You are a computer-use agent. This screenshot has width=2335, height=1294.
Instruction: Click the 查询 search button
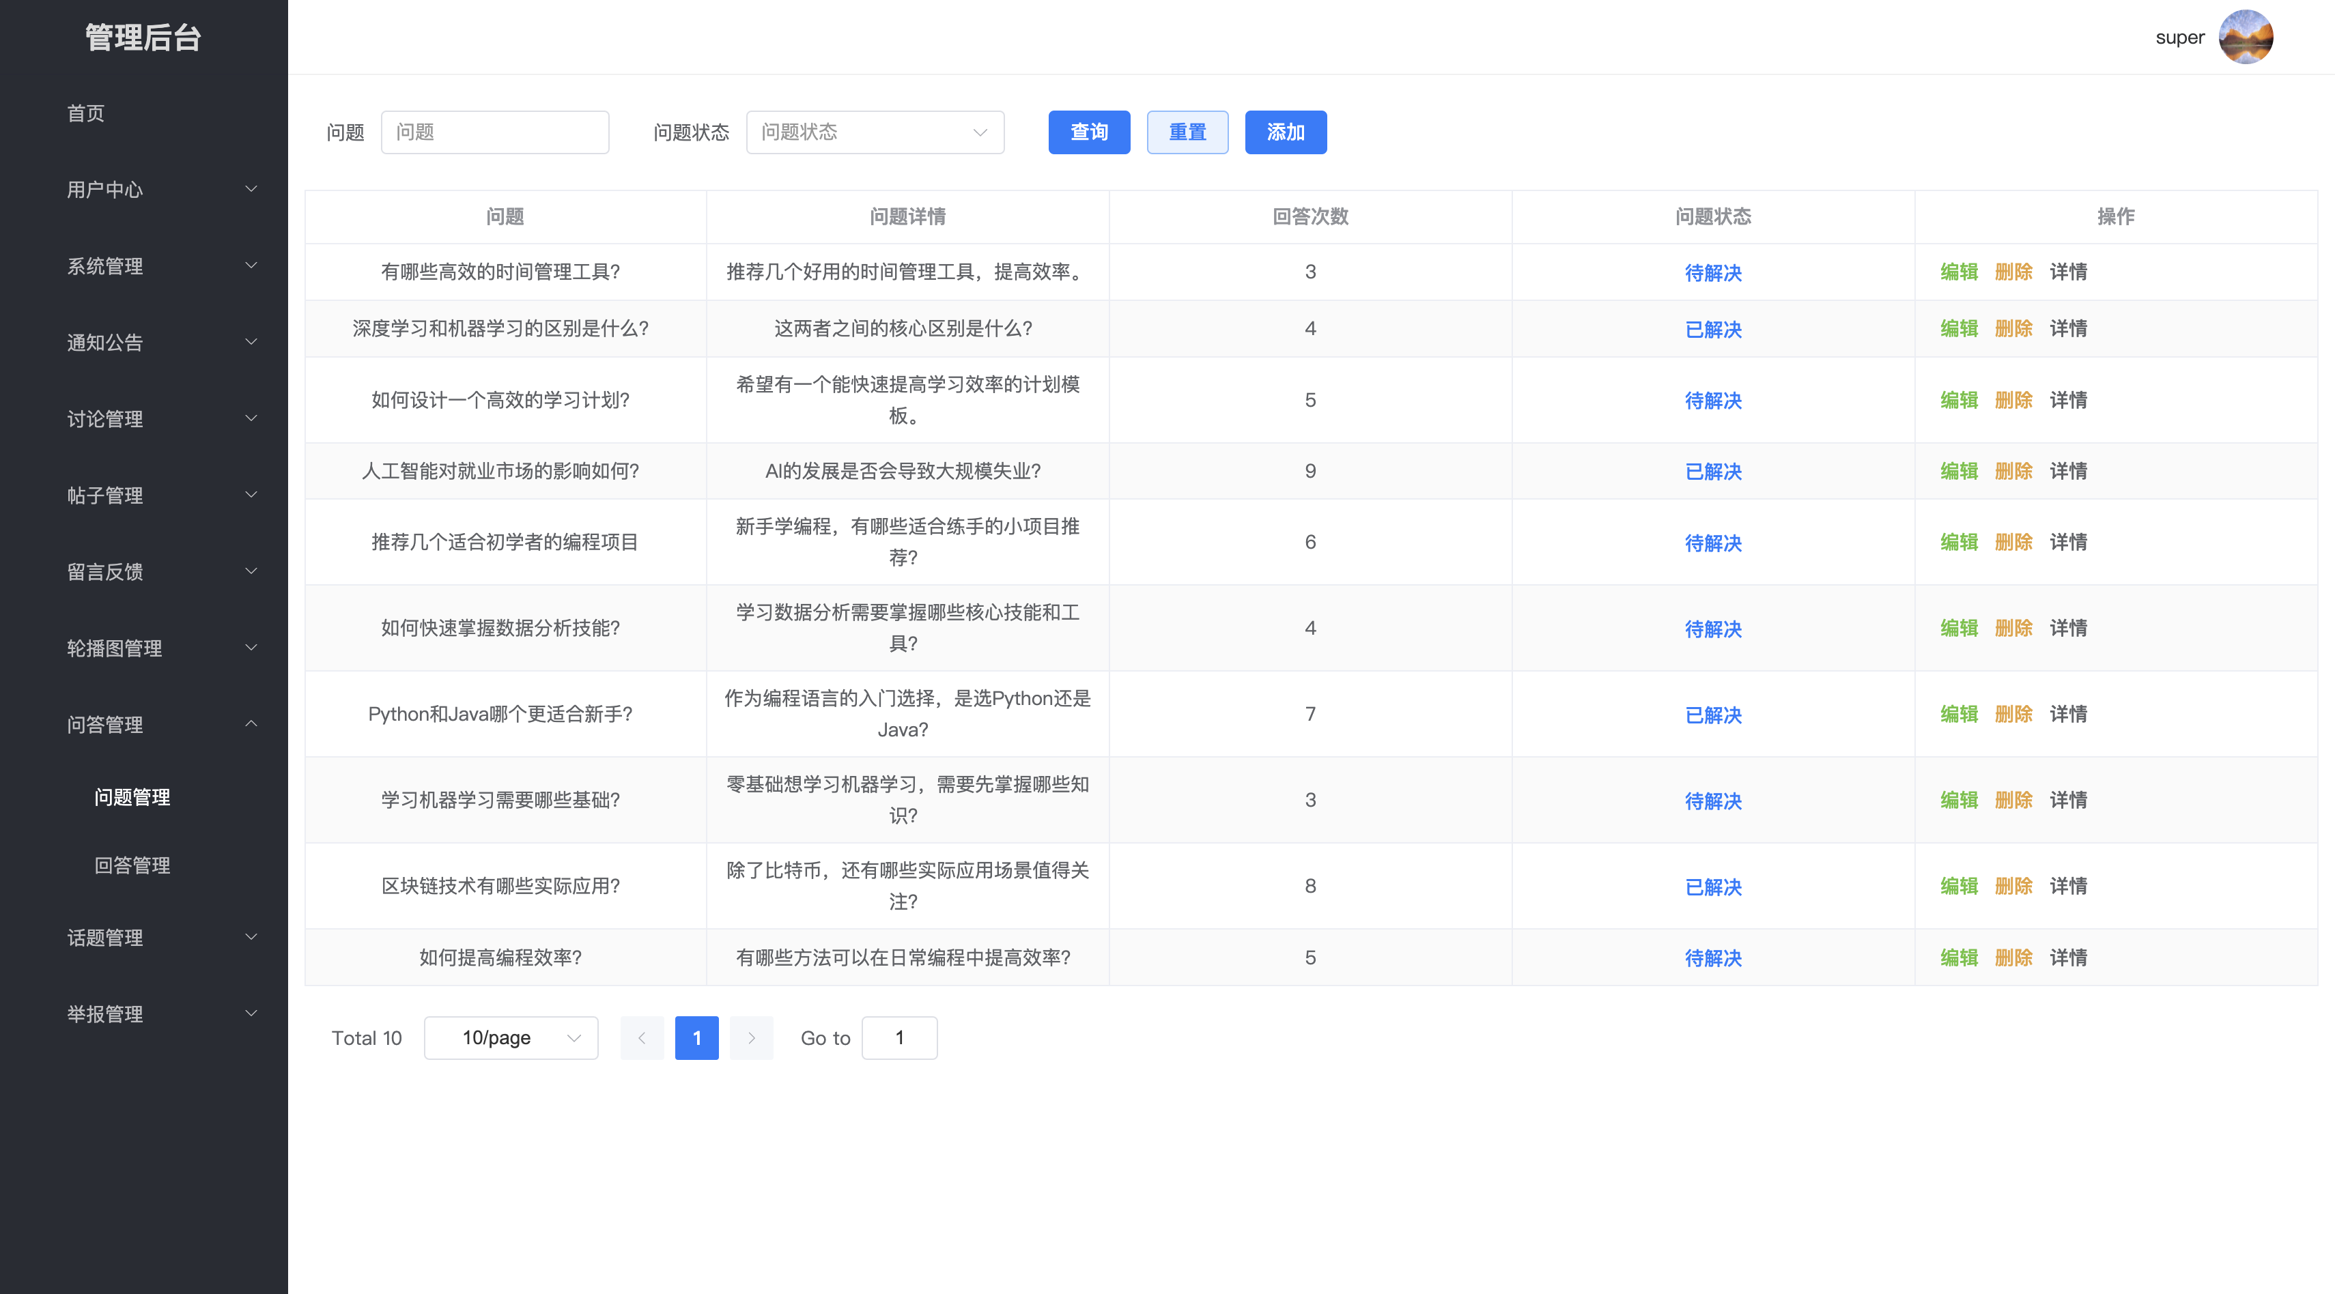(1090, 132)
